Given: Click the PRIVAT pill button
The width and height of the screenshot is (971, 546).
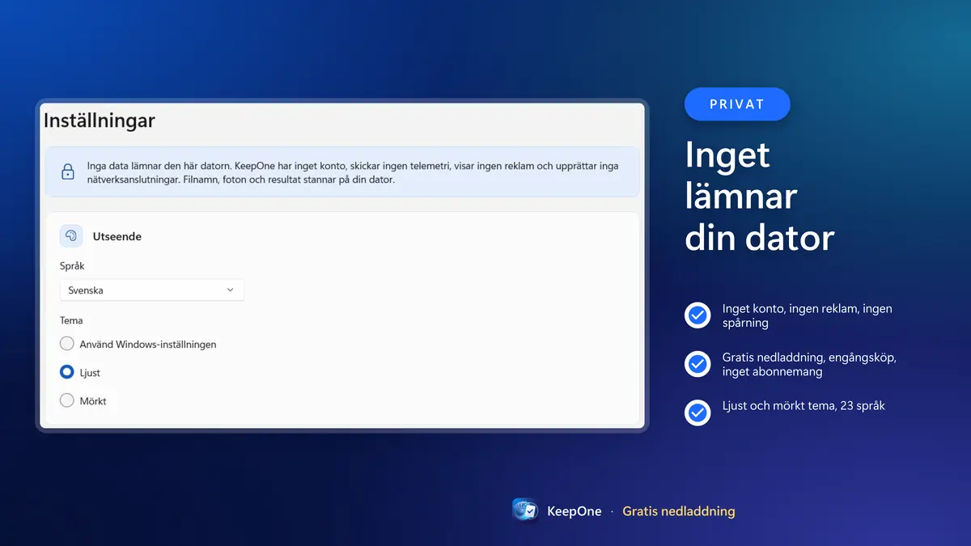Looking at the screenshot, I should [x=737, y=104].
